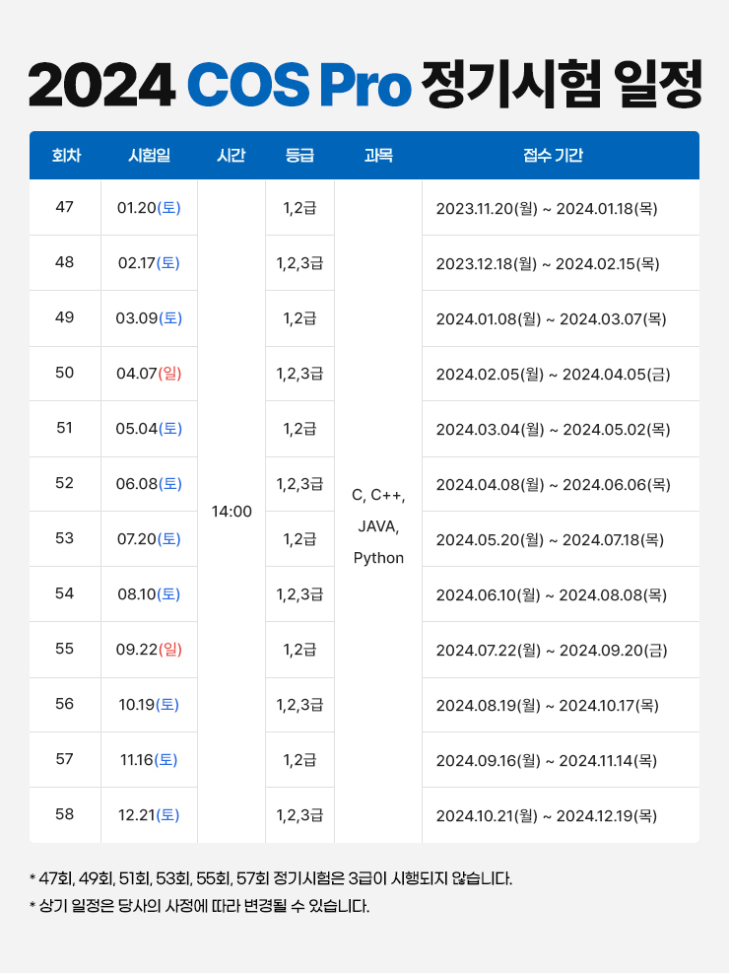Click round number 58 in the table
Viewport: 729px width, 973px height.
65,814
